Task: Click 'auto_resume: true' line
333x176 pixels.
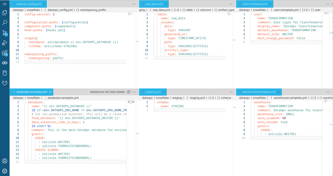Action: click(x=272, y=122)
